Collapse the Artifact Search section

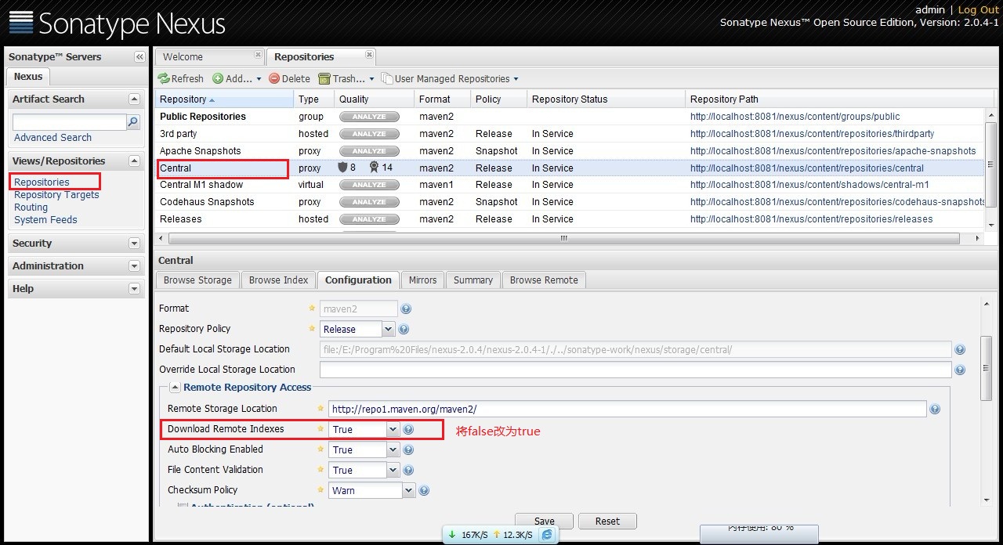134,99
